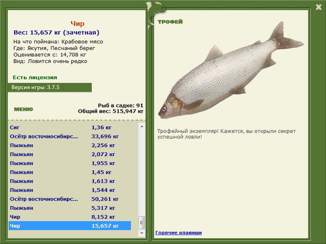Click the На что поймана: Крабовое мясо line
326x244 pixels.
58,42
